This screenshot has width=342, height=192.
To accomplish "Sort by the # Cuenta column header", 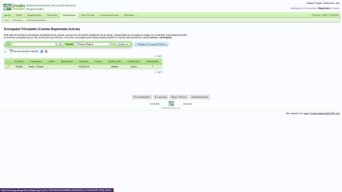I will (x=19, y=61).
